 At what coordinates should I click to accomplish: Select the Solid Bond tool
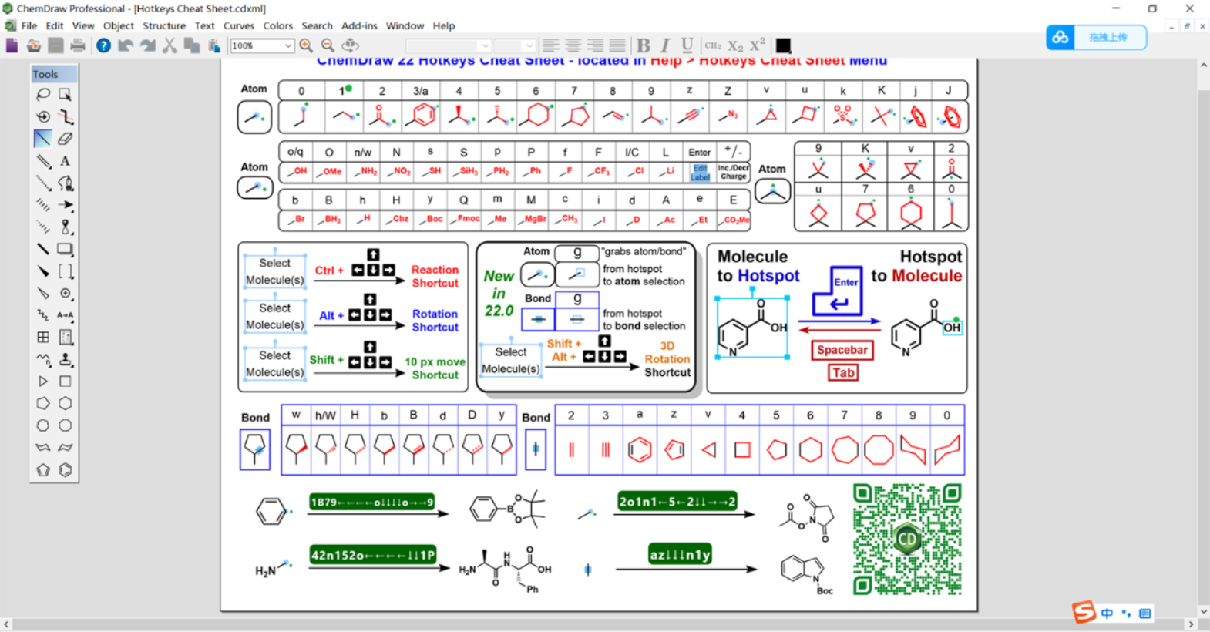point(43,139)
